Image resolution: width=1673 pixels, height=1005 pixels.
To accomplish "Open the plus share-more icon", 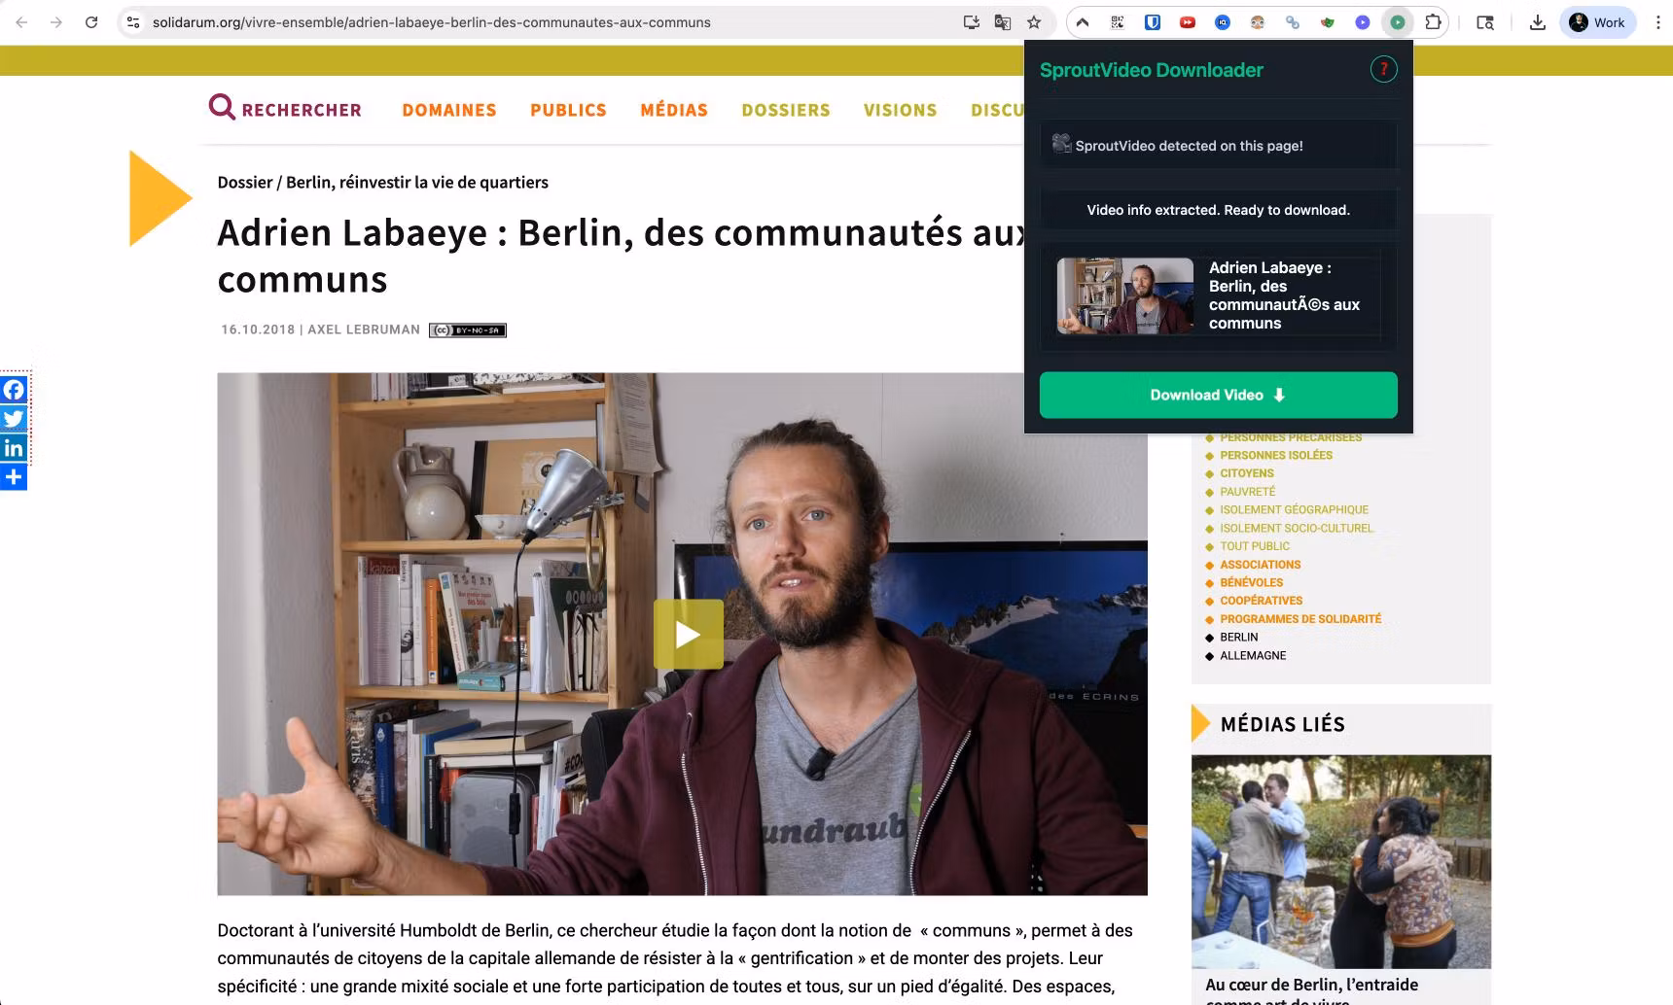I will point(14,477).
